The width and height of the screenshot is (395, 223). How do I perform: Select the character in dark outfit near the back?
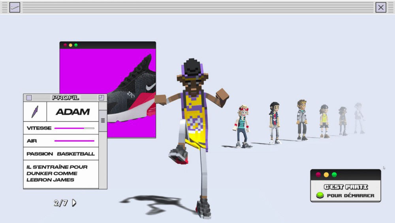pyautogui.click(x=343, y=121)
